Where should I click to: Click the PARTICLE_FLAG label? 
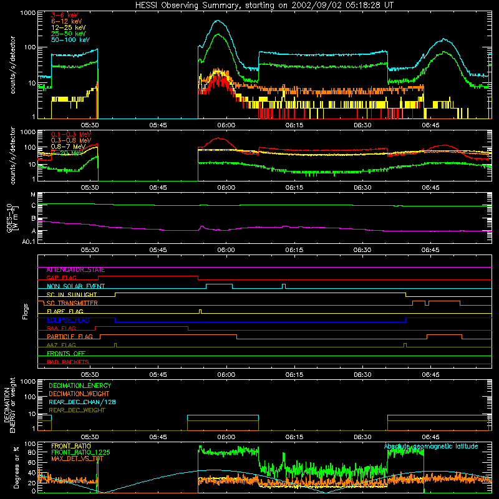[70, 337]
